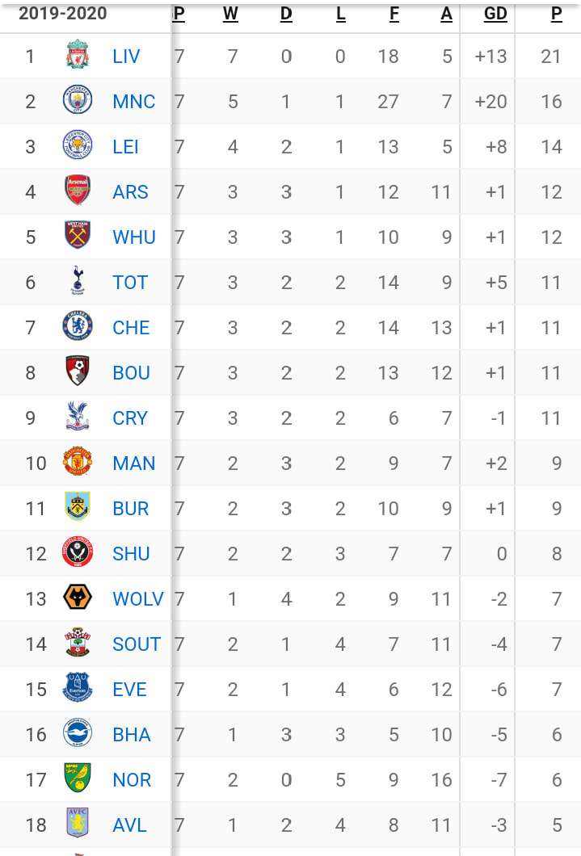Sort by the final P points header
This screenshot has height=856, width=581.
[x=557, y=14]
